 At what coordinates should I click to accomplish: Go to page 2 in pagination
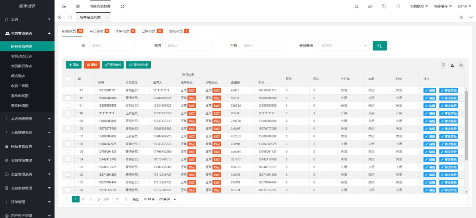[x=83, y=199]
